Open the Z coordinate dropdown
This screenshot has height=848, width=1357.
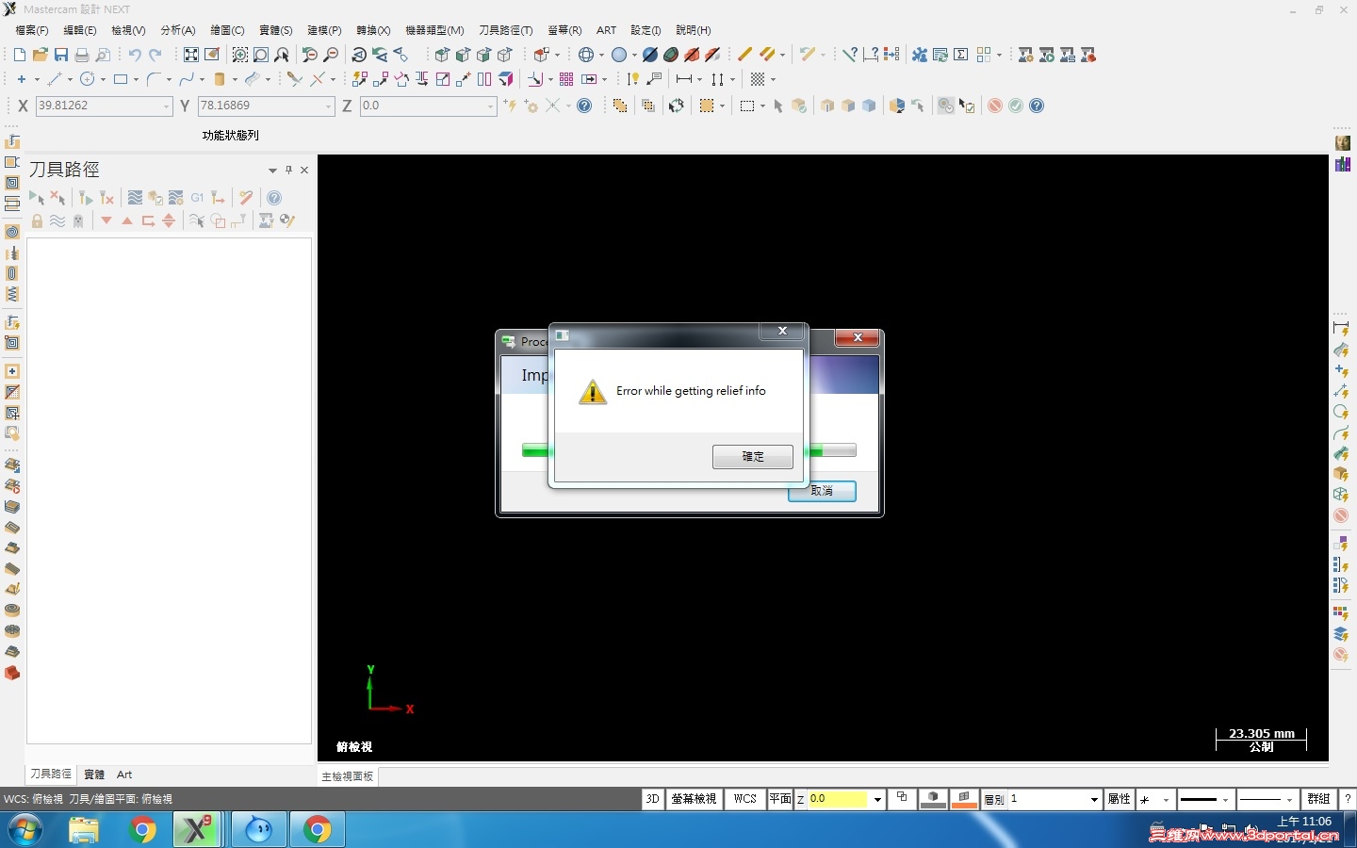[491, 106]
